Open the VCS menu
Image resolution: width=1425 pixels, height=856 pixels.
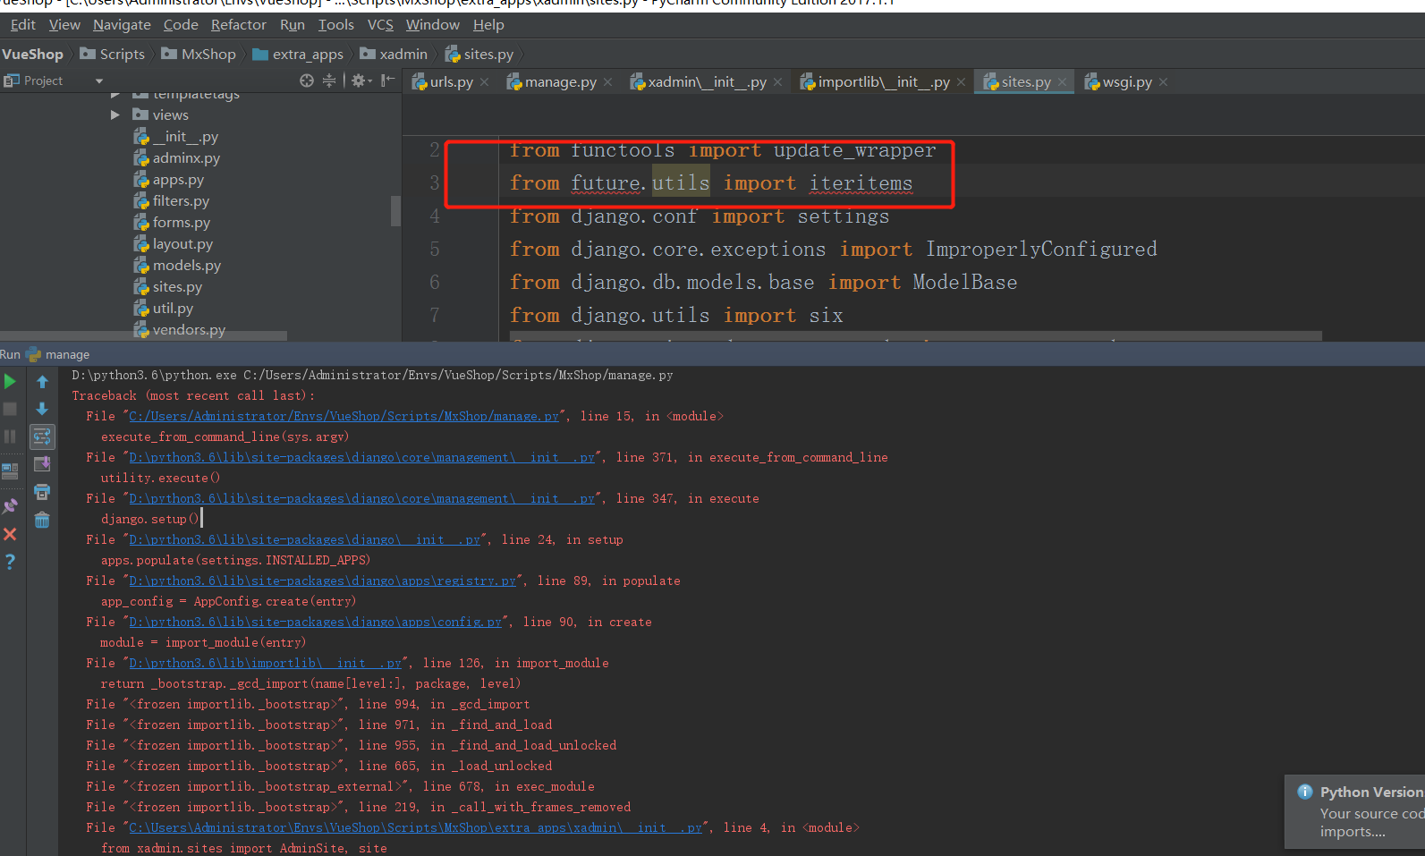tap(380, 25)
